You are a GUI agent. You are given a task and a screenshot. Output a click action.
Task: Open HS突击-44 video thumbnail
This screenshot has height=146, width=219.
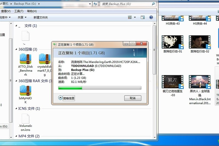coord(200,19)
